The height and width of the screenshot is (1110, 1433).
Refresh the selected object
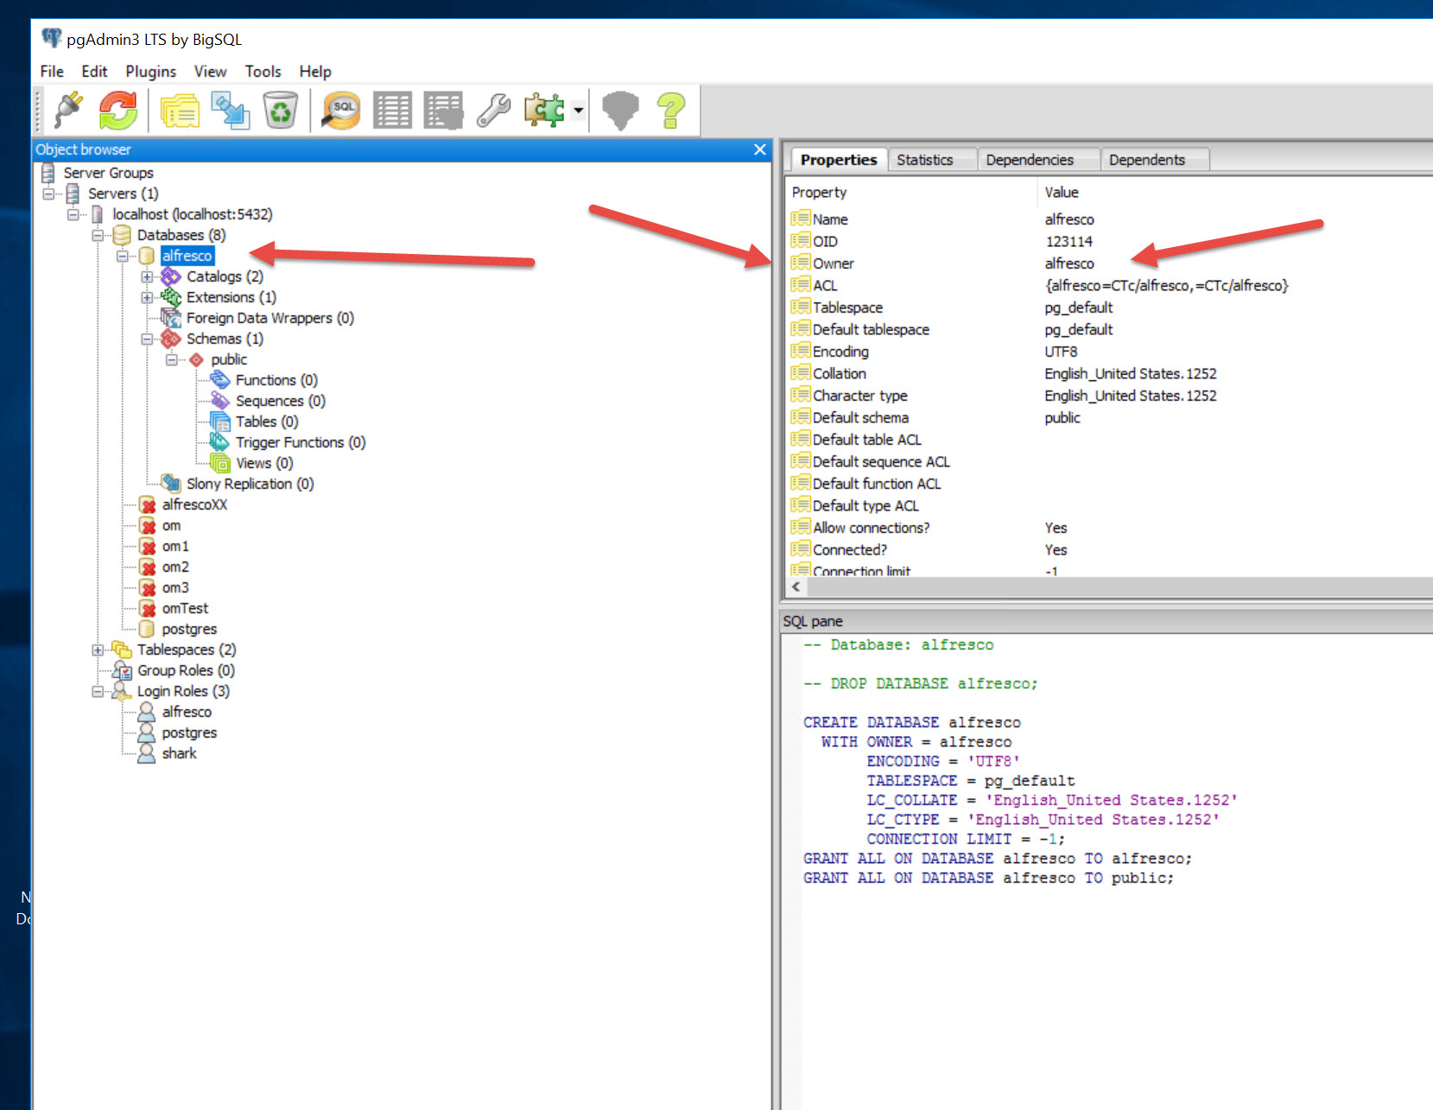(118, 111)
